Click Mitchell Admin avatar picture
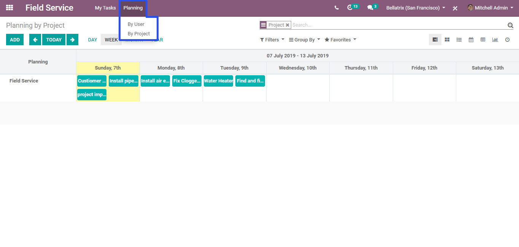The image size is (519, 247). click(470, 8)
